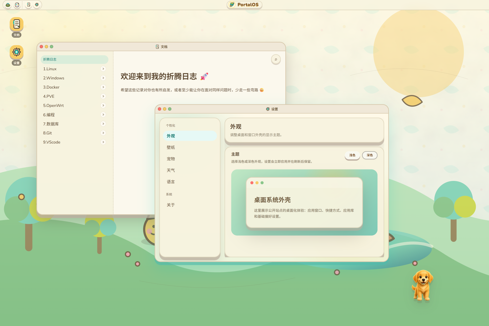The width and height of the screenshot is (489, 326).
Task: Expand the 7.数据库 chevron
Action: 103,124
